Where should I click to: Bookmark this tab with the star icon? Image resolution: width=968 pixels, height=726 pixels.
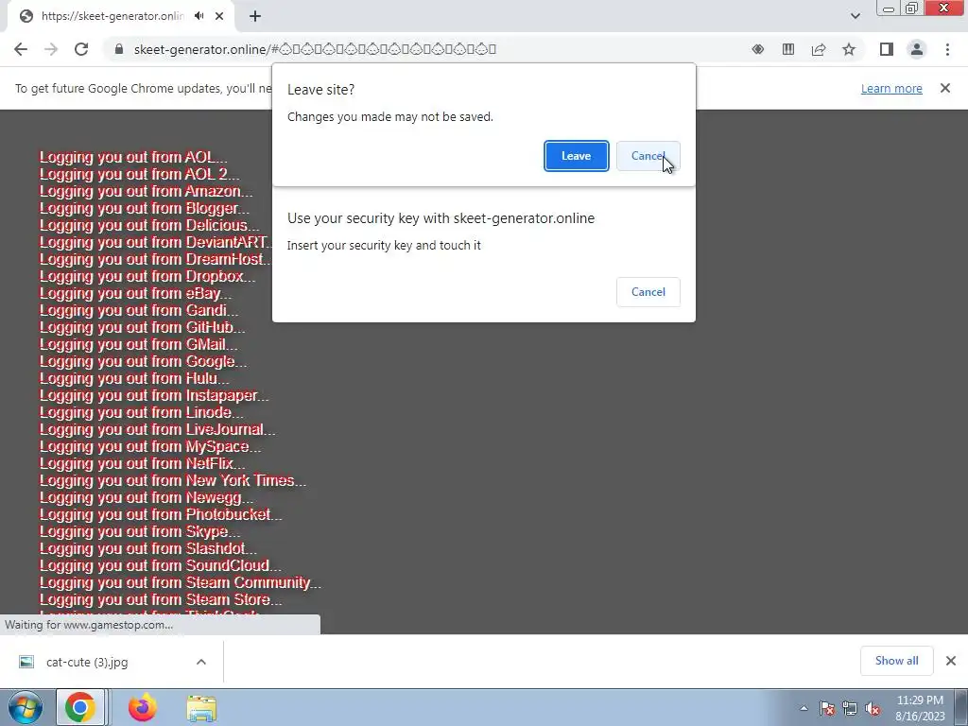(849, 49)
